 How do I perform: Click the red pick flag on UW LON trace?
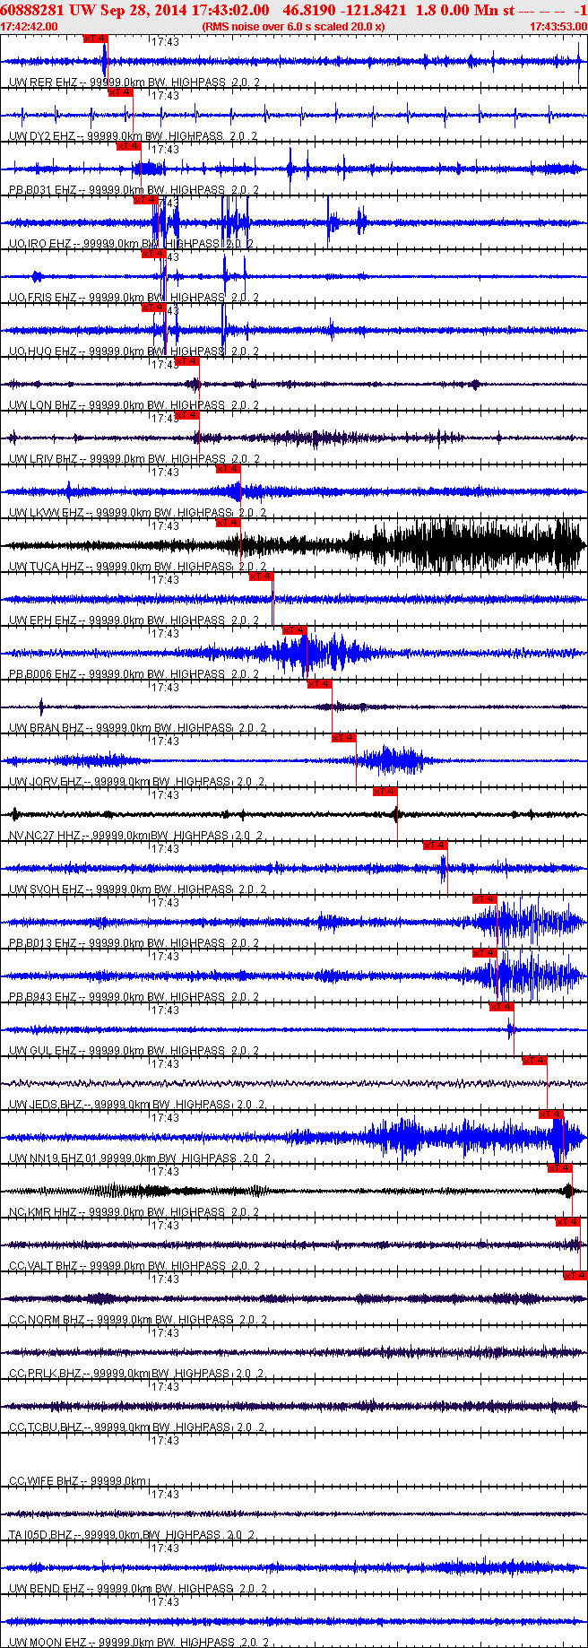[186, 361]
